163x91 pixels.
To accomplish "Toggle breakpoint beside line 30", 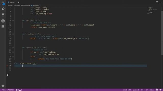I will (7, 66).
